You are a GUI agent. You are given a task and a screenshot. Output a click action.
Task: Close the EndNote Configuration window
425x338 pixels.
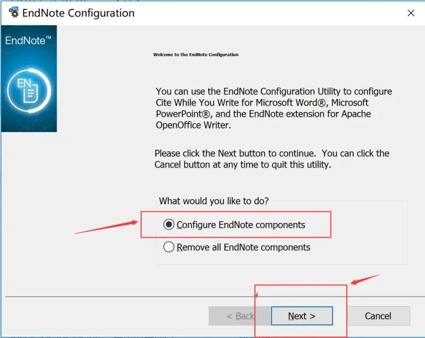[x=411, y=12]
